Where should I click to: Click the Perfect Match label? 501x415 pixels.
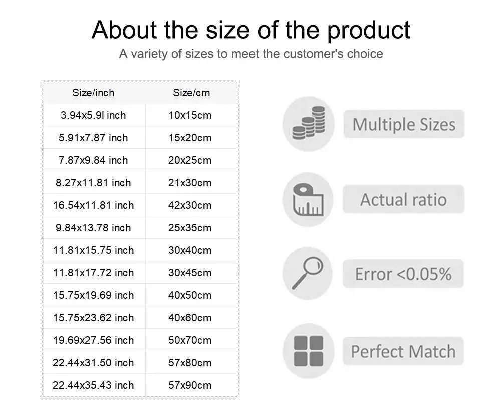(403, 351)
